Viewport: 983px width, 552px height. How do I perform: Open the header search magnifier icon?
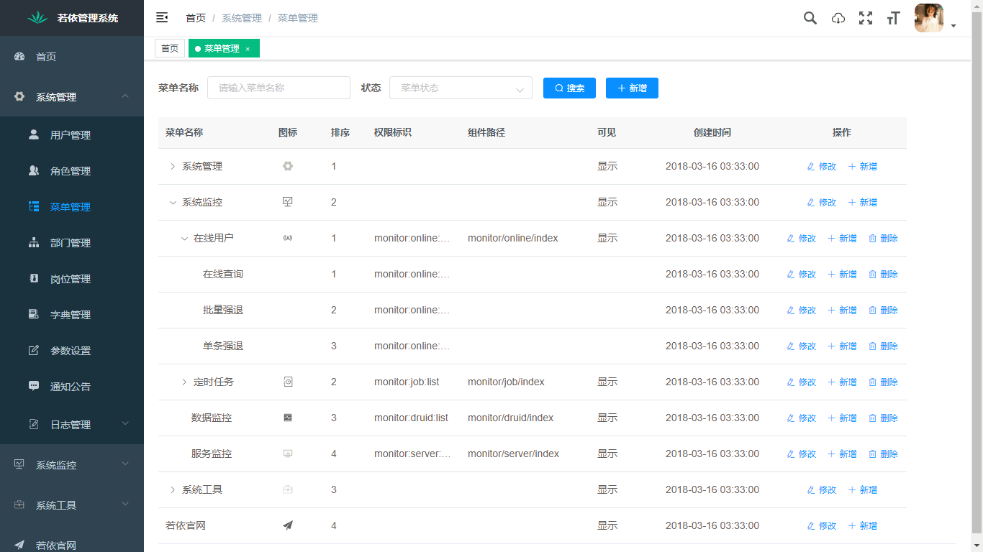click(x=810, y=18)
